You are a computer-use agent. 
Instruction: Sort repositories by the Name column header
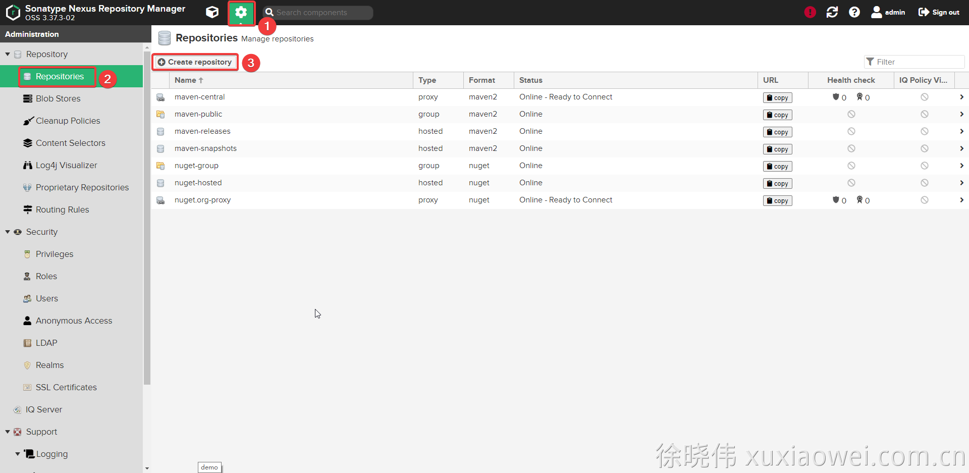tap(186, 80)
